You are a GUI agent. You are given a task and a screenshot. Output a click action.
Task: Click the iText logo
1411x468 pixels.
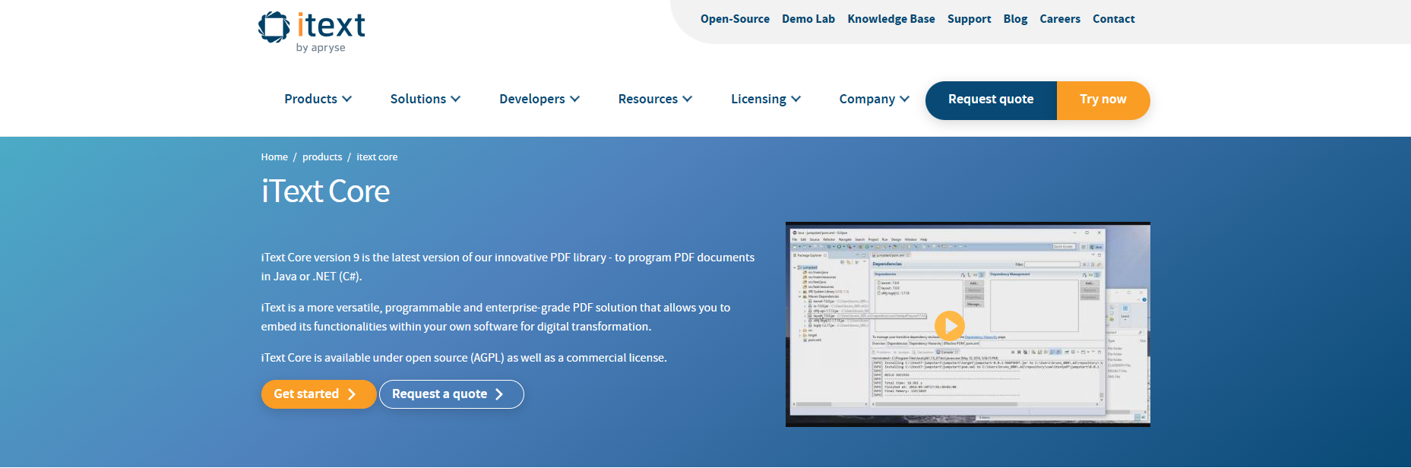312,31
